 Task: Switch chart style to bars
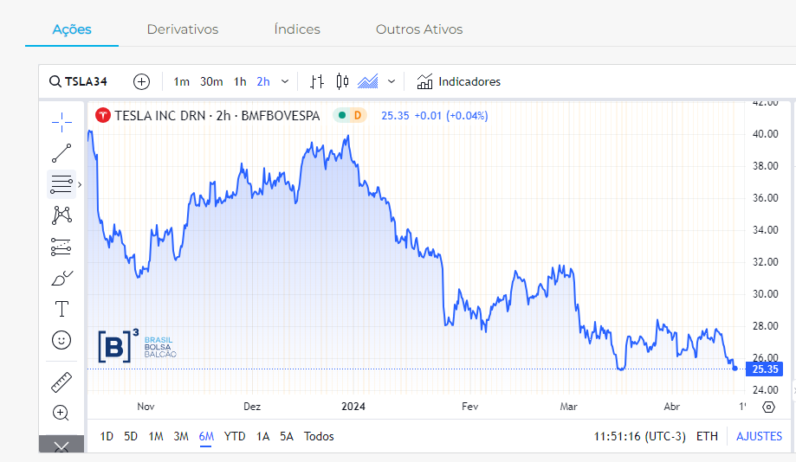(x=317, y=81)
